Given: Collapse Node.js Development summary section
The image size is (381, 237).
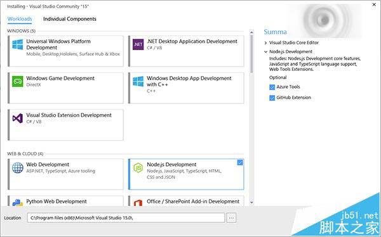Looking at the screenshot, I should (265, 52).
